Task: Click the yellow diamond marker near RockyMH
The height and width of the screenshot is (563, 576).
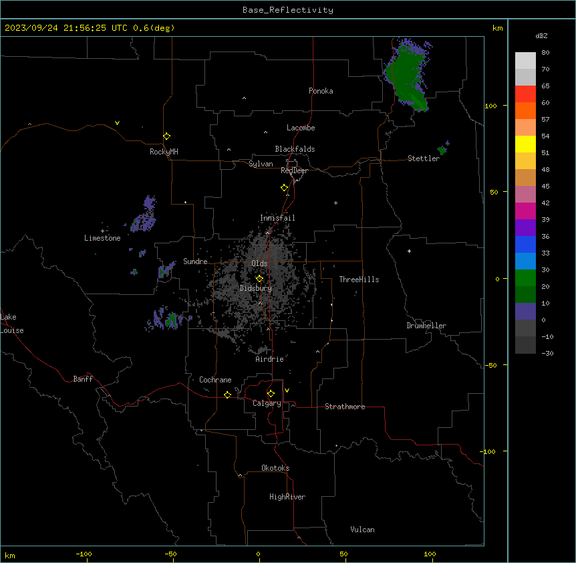Action: coord(166,136)
